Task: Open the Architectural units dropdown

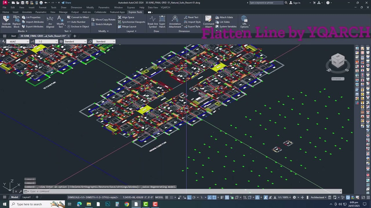Action: point(319,197)
